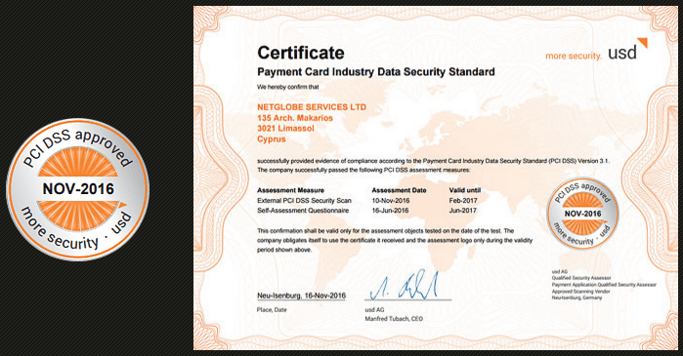Click the usd logo at top right
The width and height of the screenshot is (683, 356).
[x=627, y=49]
